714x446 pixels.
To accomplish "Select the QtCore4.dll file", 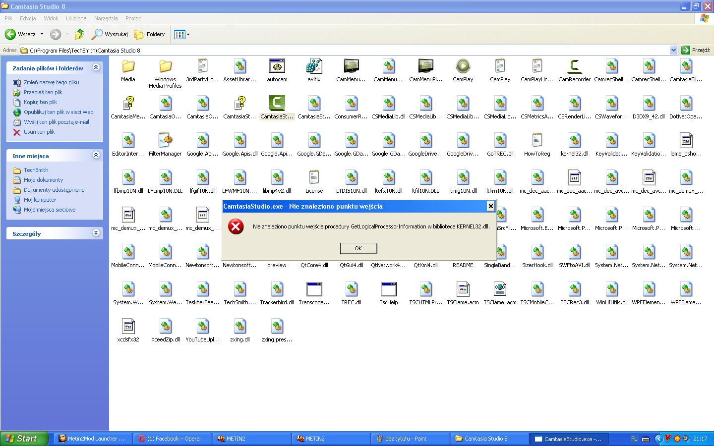I will [314, 265].
